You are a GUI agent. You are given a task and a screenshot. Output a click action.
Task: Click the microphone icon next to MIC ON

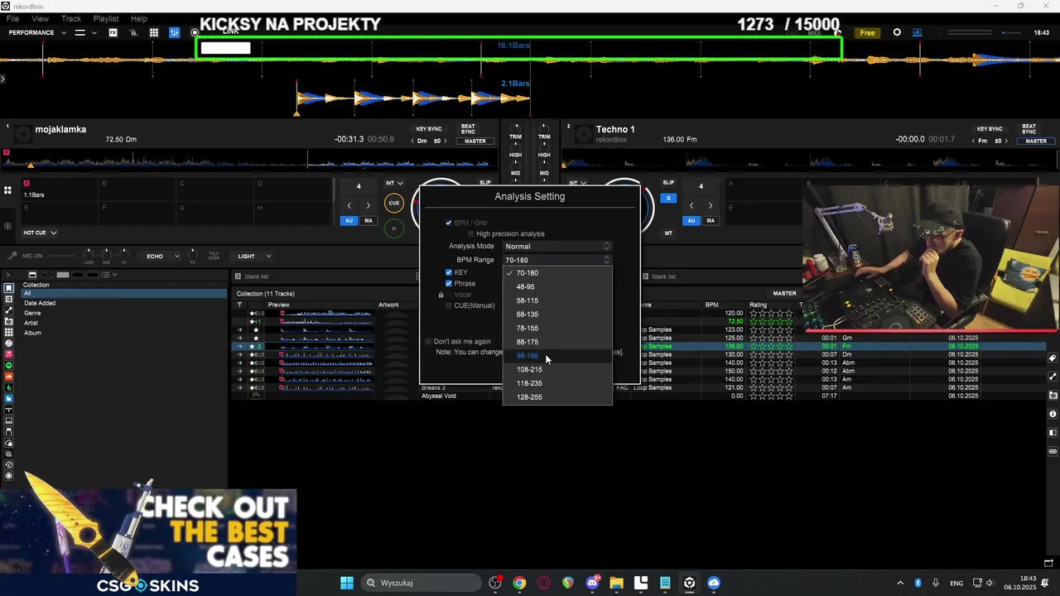click(x=12, y=256)
